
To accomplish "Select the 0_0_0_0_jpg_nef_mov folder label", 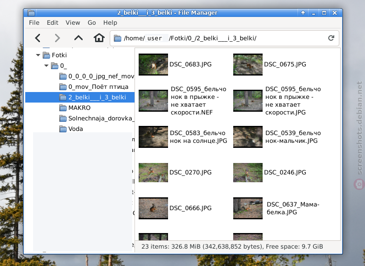I will pos(101,76).
